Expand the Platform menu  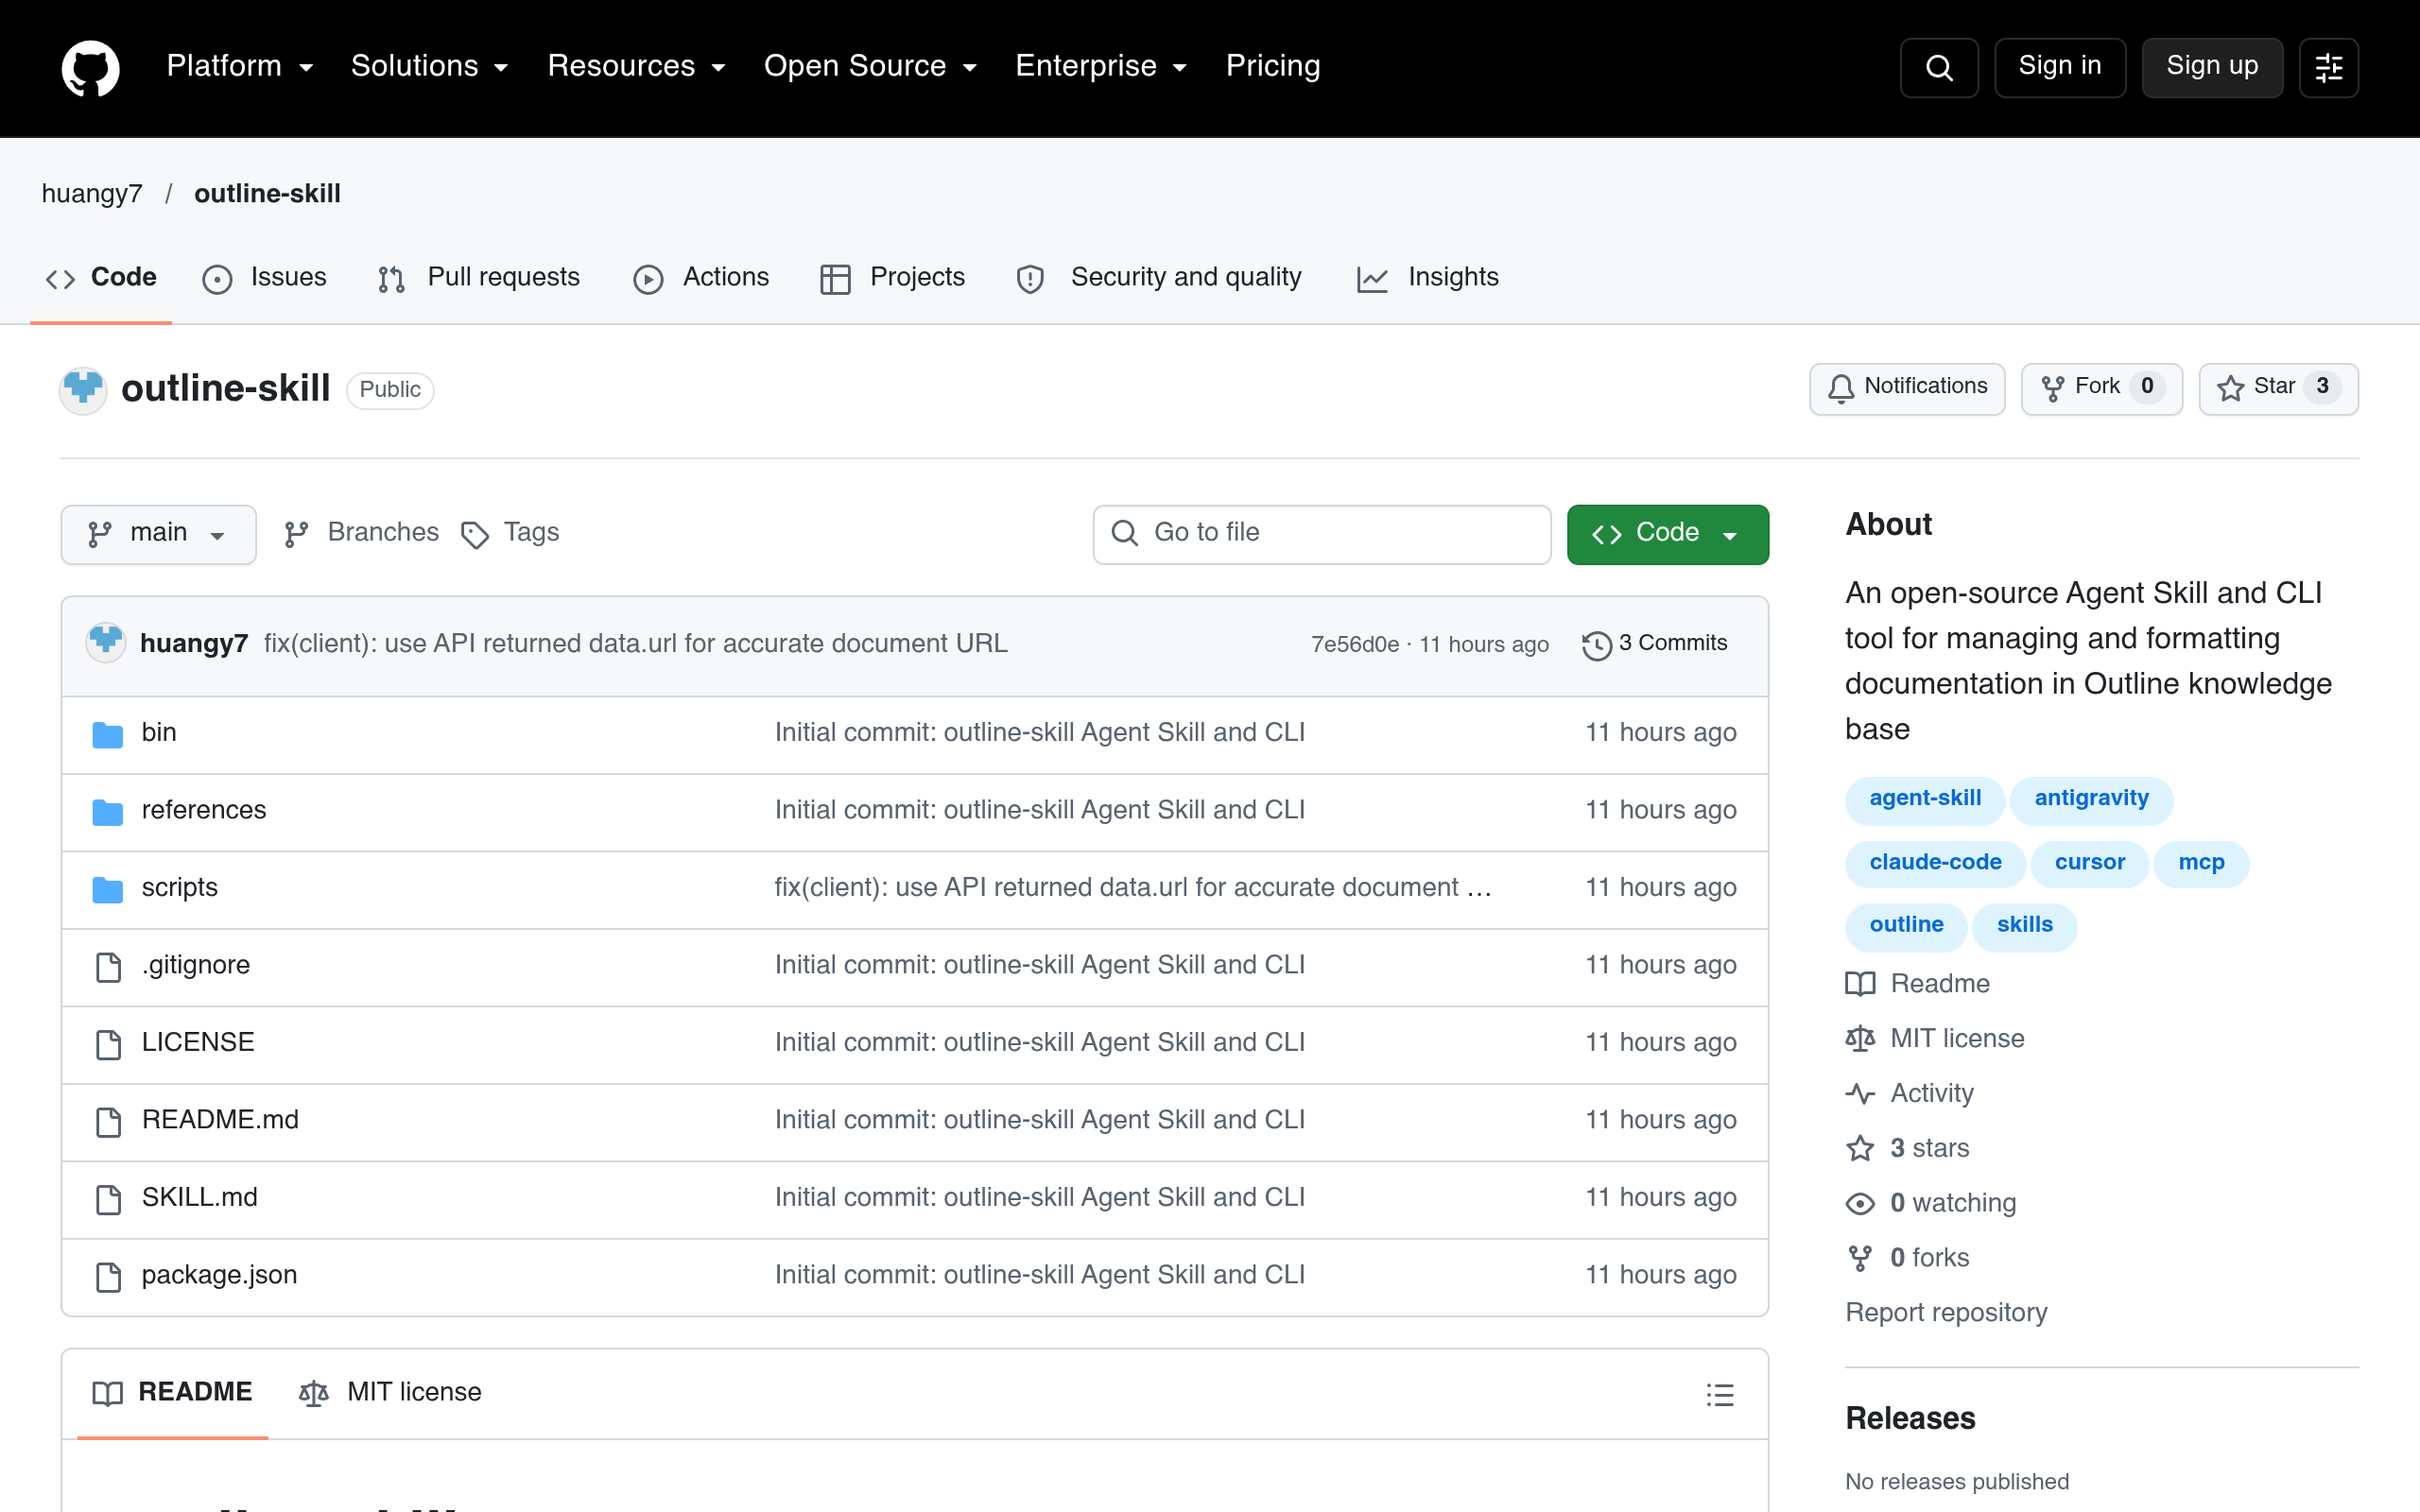[240, 66]
